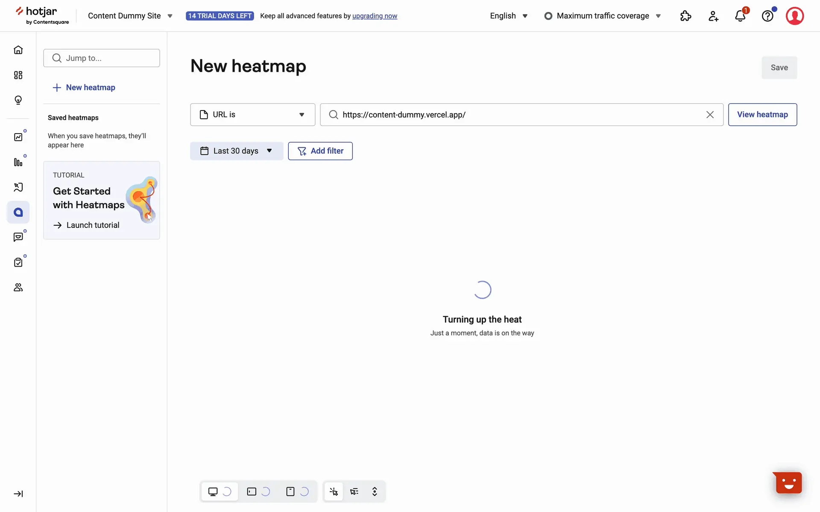The height and width of the screenshot is (512, 820).
Task: Open the Dashboards grid icon in the sidebar
Action: tap(18, 75)
